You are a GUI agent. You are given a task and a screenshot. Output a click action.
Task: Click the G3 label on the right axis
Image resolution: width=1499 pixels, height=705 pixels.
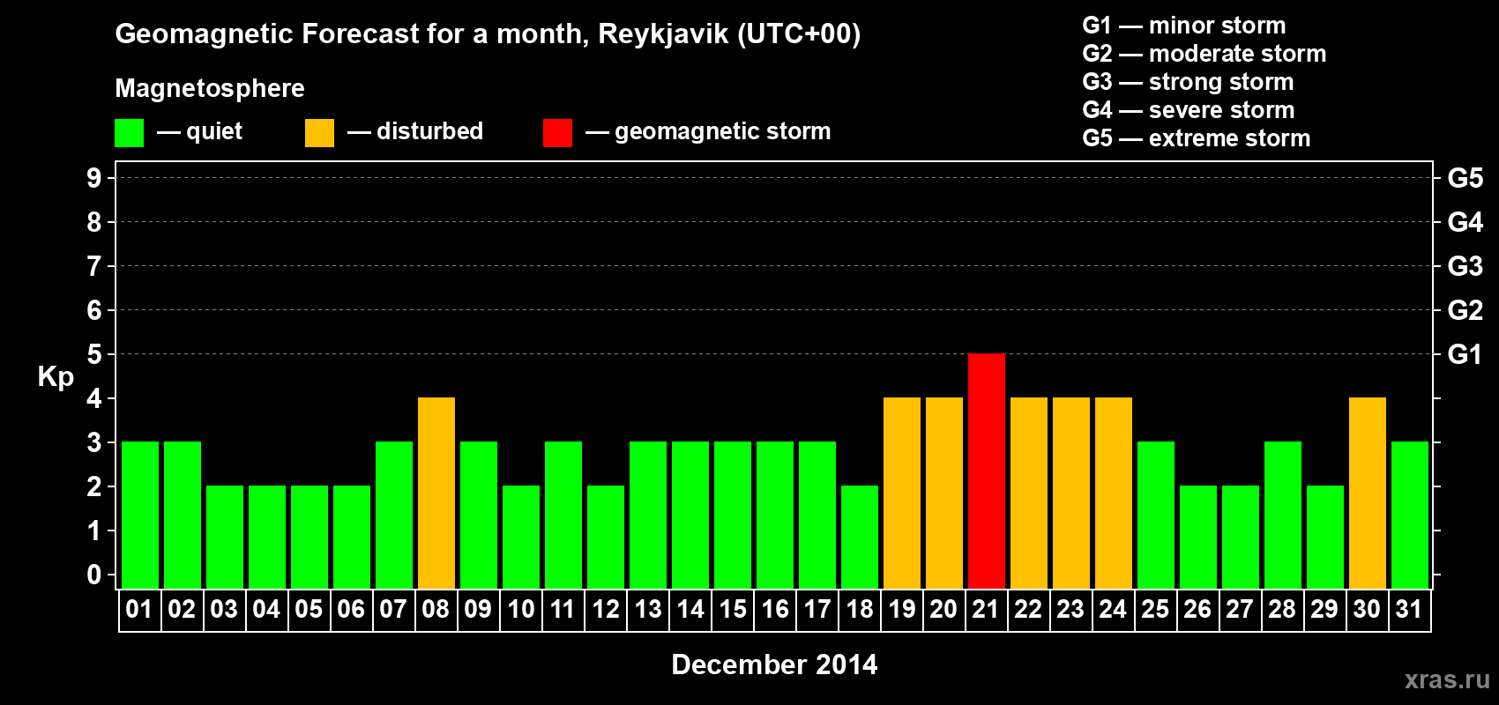click(1465, 266)
